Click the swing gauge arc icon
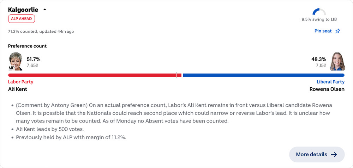353x168 pixels. 319,12
